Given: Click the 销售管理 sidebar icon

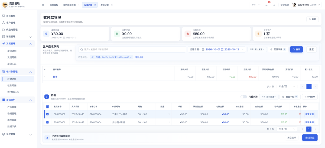Looking at the screenshot, I should tap(4, 37).
